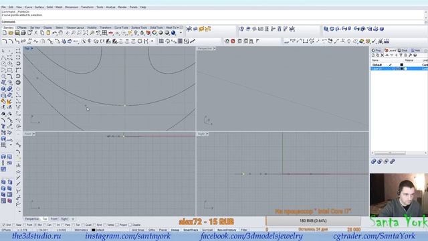Open the Front viewport title dropdown arrow
Image resolution: width=428 pixels, height=241 pixels.
33,134
